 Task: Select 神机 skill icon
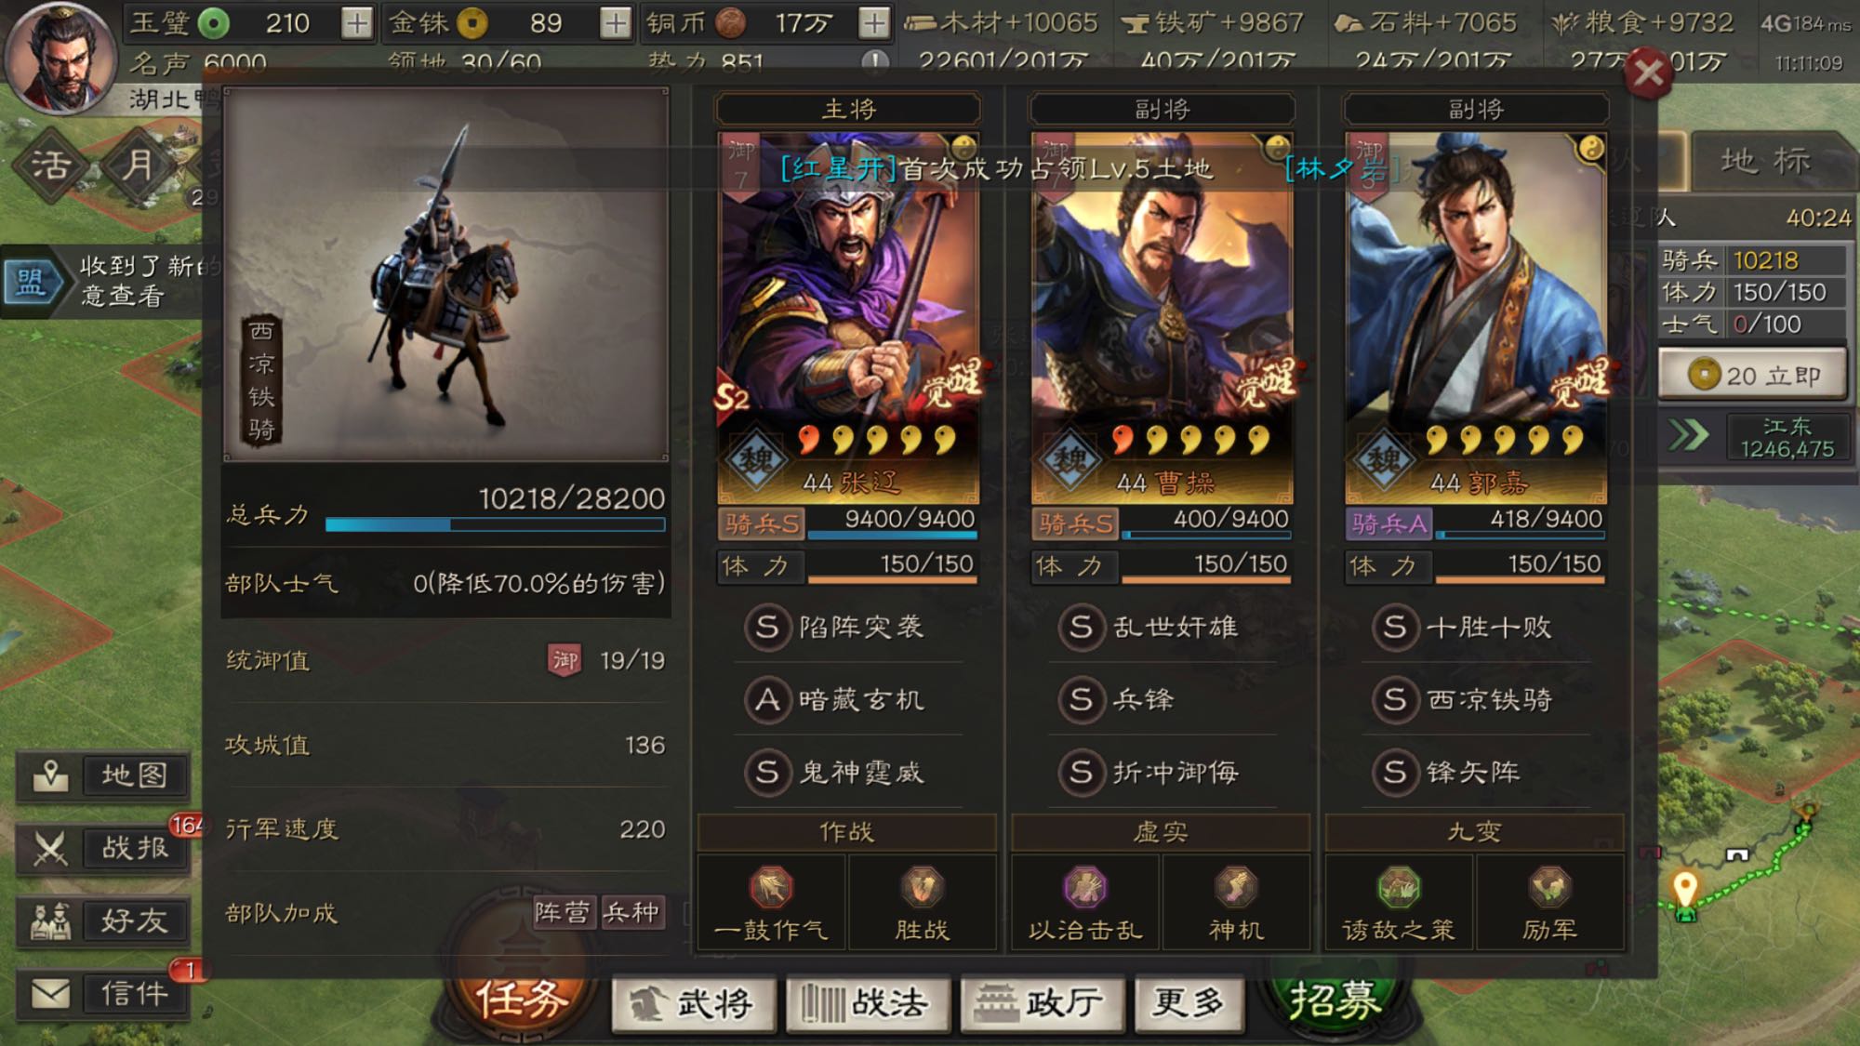1236,887
